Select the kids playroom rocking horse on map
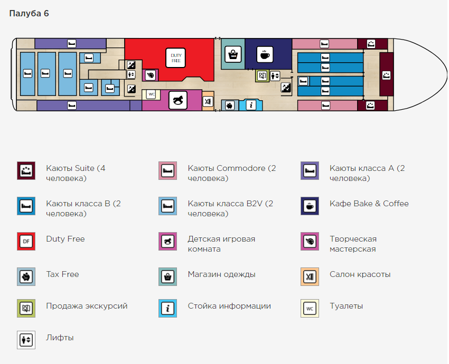Image resolution: width=449 pixels, height=364 pixels. 178,100
